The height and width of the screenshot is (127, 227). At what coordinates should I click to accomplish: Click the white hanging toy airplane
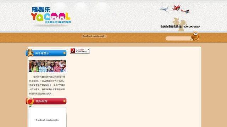pos(165,9)
